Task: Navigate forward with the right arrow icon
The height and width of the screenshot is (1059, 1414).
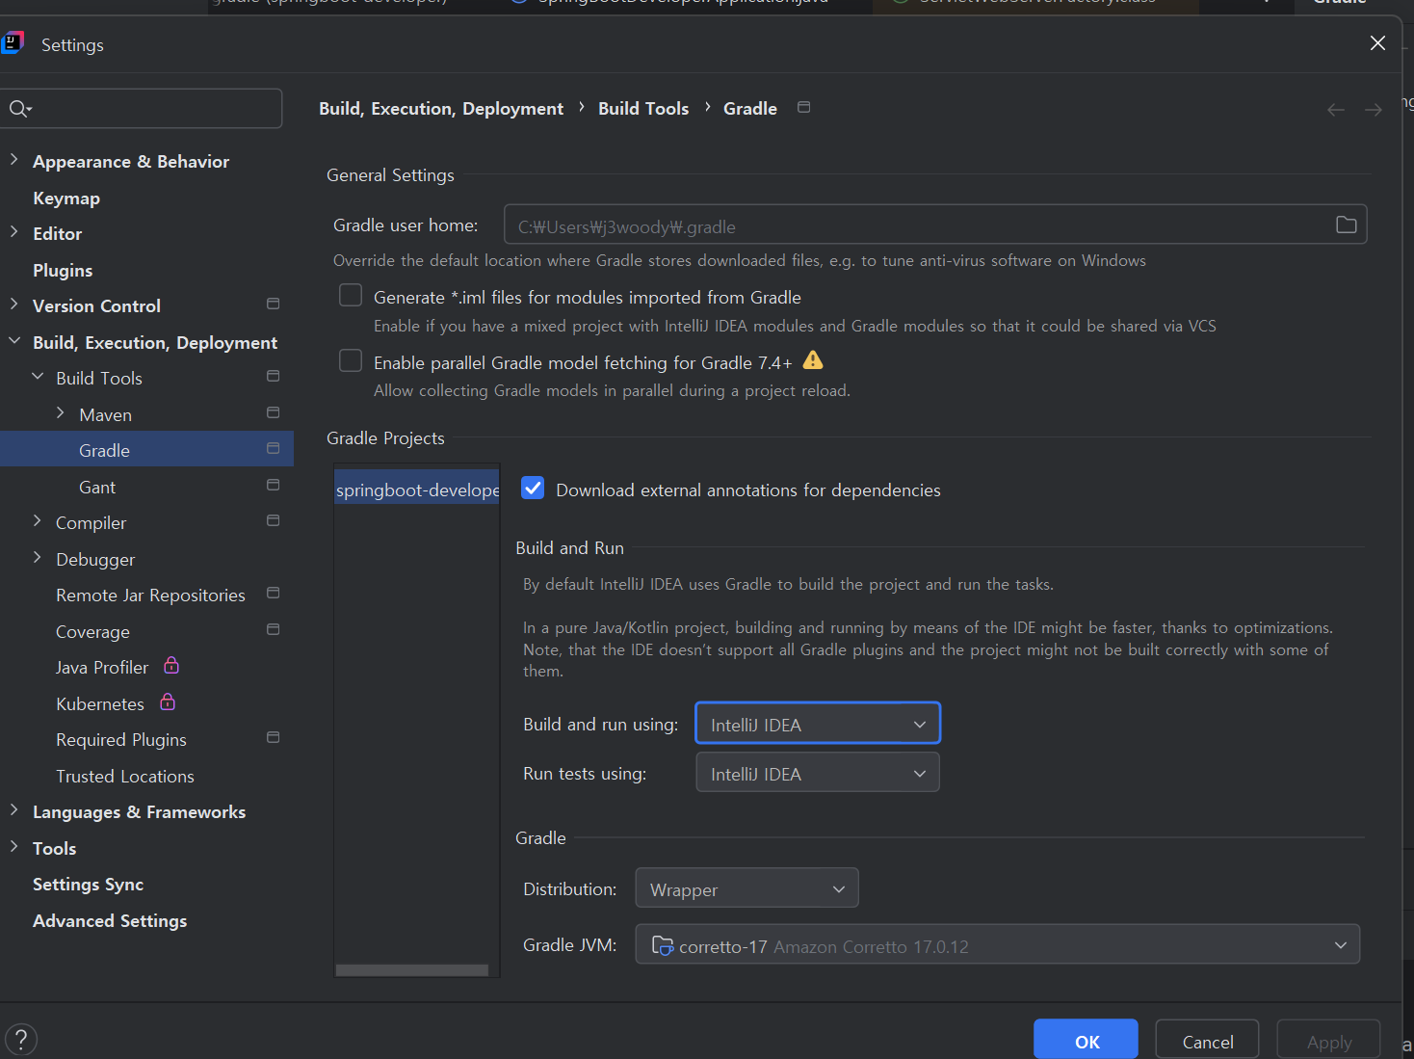Action: [x=1374, y=110]
